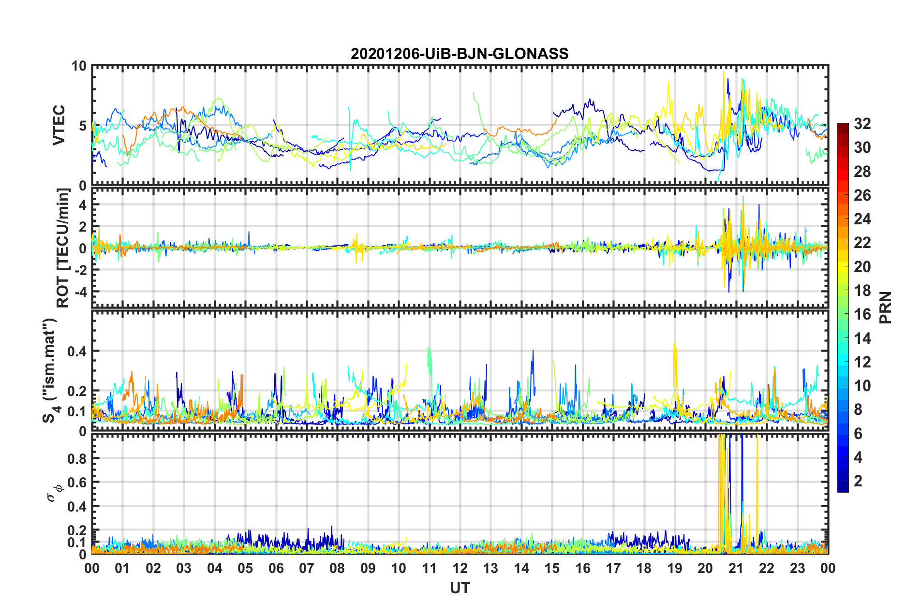Click the VTEC axis label
The width and height of the screenshot is (920, 615).
tap(59, 126)
